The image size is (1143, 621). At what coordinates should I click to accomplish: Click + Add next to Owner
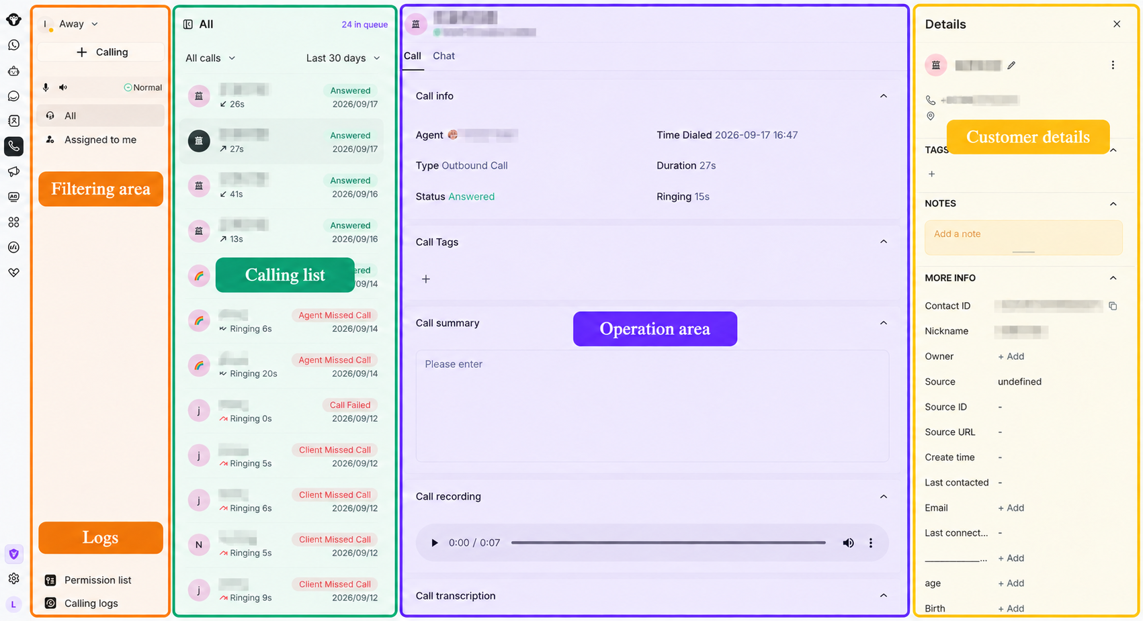pos(1011,356)
